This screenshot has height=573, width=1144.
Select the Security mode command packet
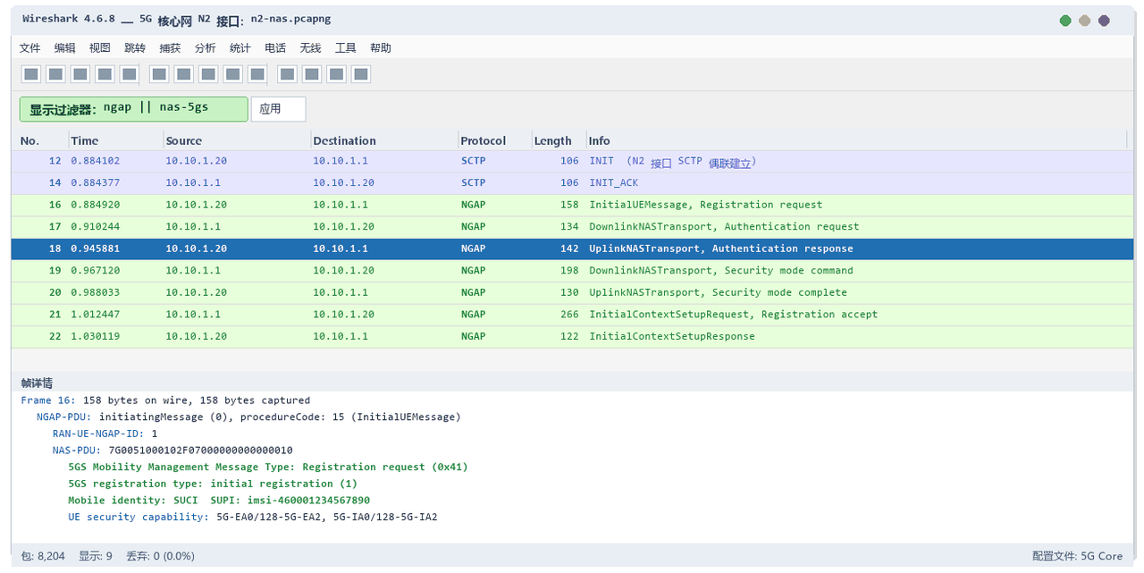572,271
